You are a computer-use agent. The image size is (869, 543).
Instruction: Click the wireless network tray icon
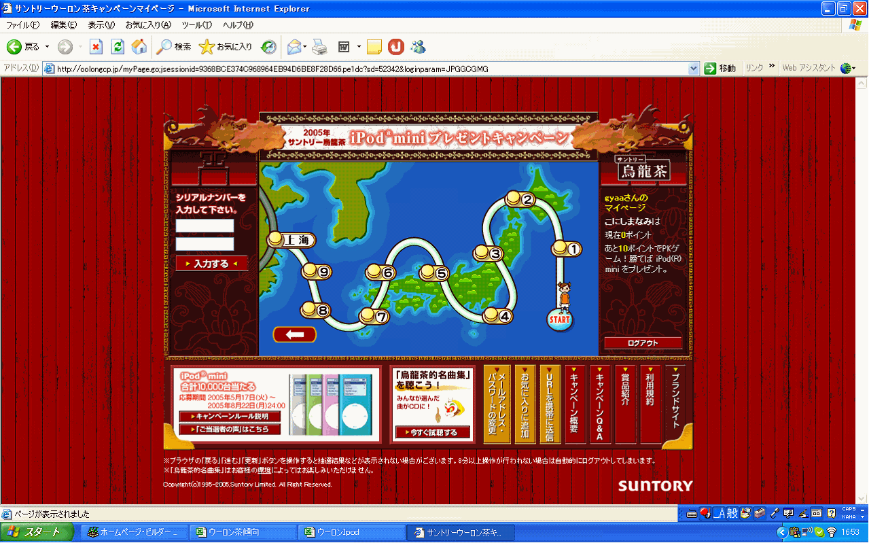pyautogui.click(x=832, y=532)
